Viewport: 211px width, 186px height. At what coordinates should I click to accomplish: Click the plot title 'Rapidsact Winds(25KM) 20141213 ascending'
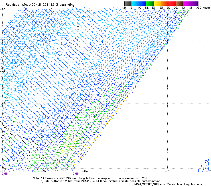coord(40,5)
